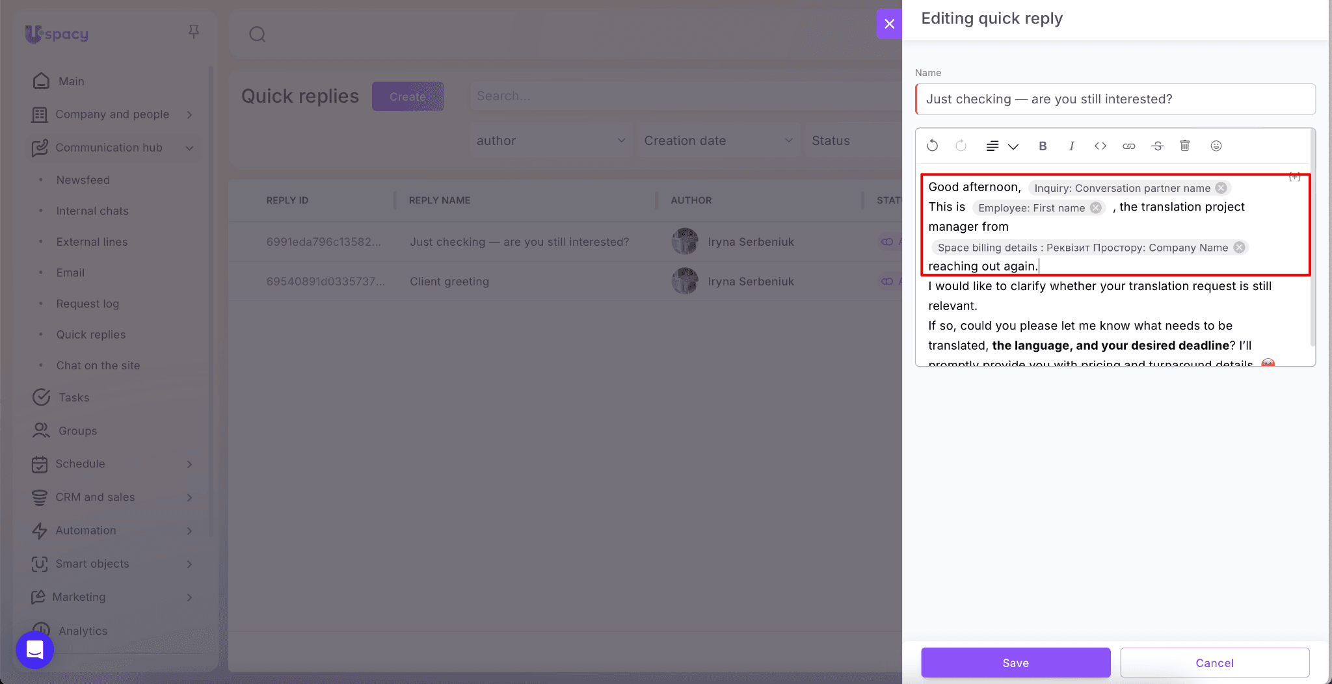Click the trash icon in the editor toolbar
Screen dimensions: 1332x684
(1185, 146)
